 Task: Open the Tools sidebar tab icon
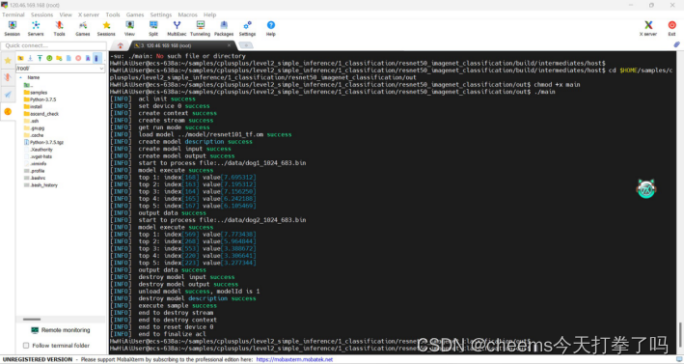[x=8, y=77]
